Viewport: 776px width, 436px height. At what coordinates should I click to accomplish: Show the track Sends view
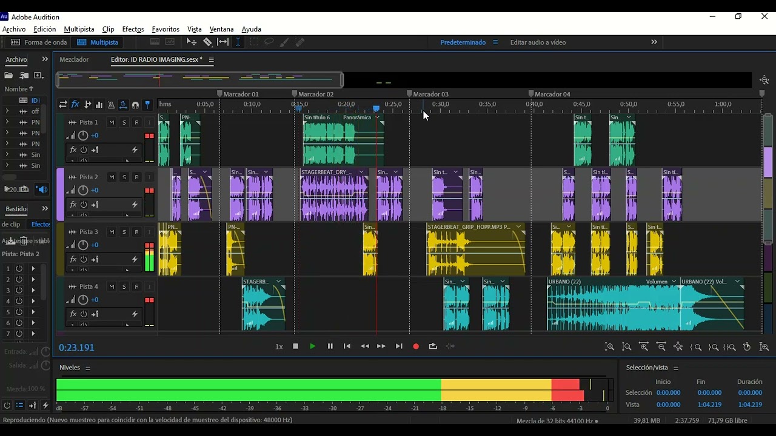[x=87, y=104]
